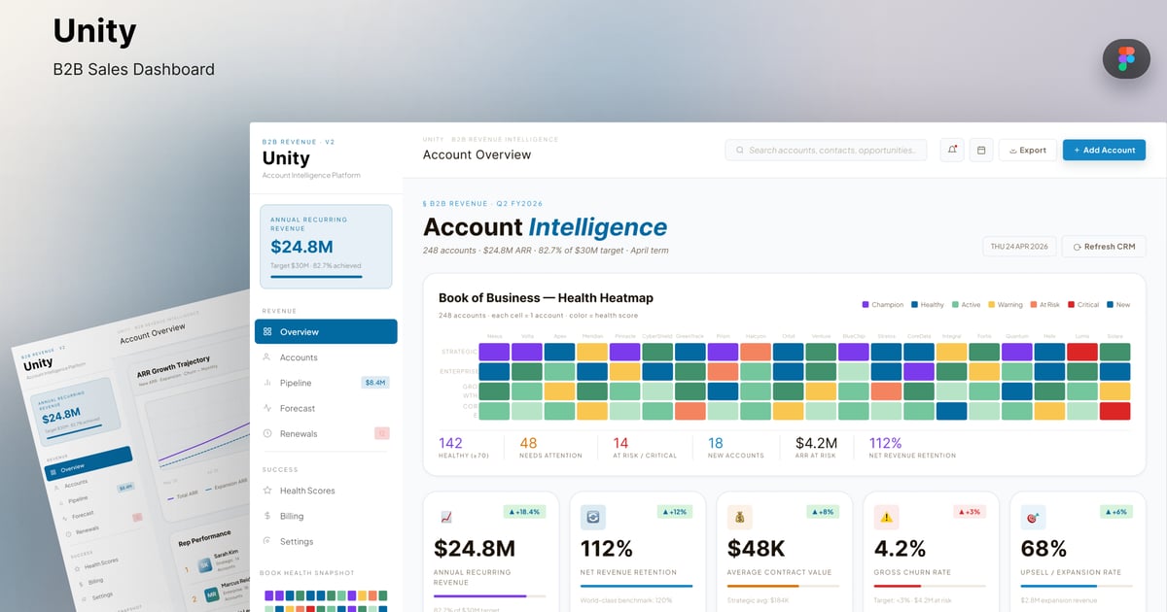Click the Book Health Snapshot color grid

[x=326, y=600]
